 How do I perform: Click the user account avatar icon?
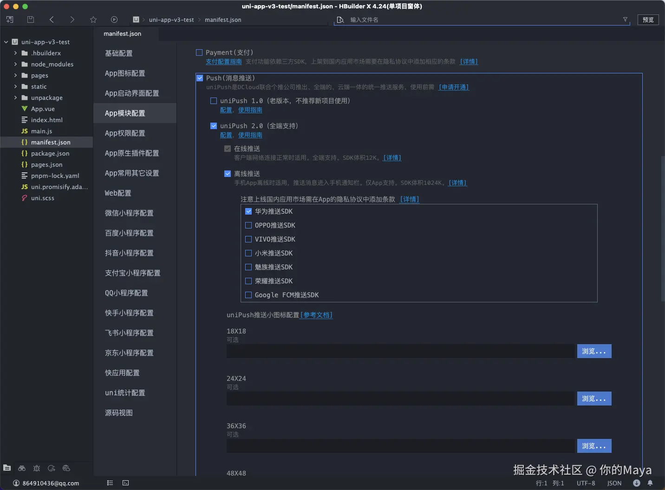click(16, 483)
